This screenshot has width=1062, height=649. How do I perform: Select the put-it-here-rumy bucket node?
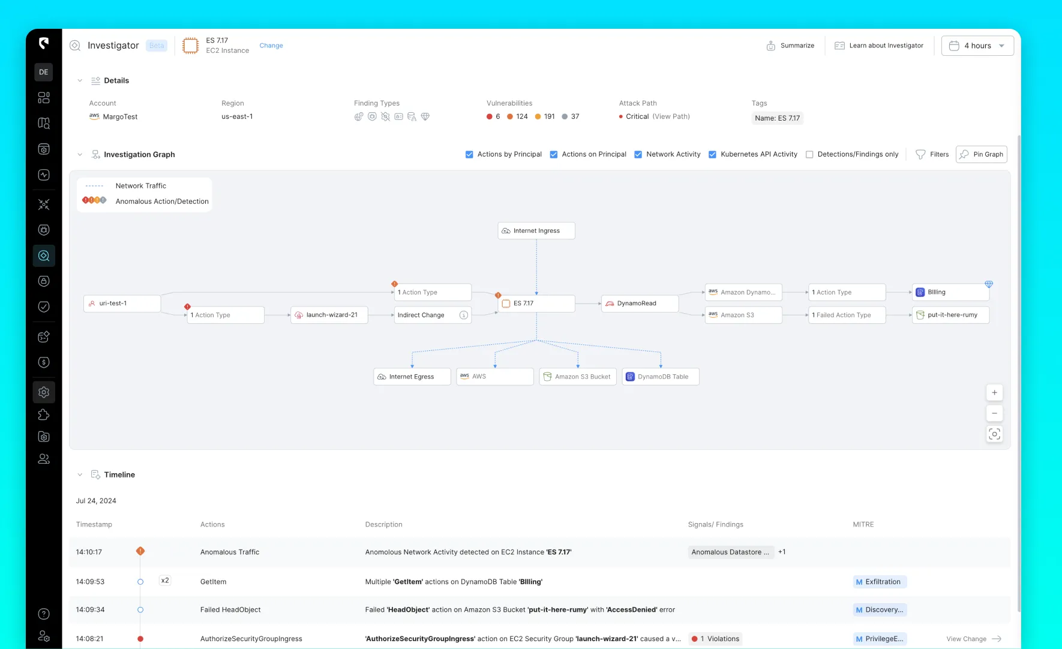(951, 315)
